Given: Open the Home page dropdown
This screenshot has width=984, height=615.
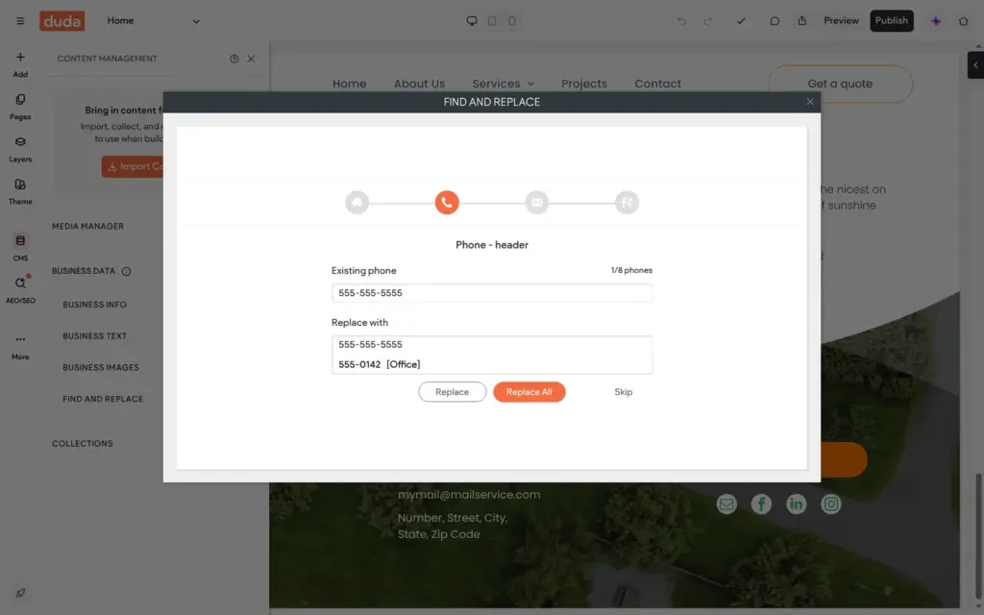Looking at the screenshot, I should click(x=153, y=21).
